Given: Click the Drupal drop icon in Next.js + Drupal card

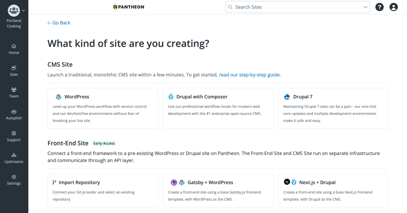Looking at the screenshot, I should (x=294, y=182).
